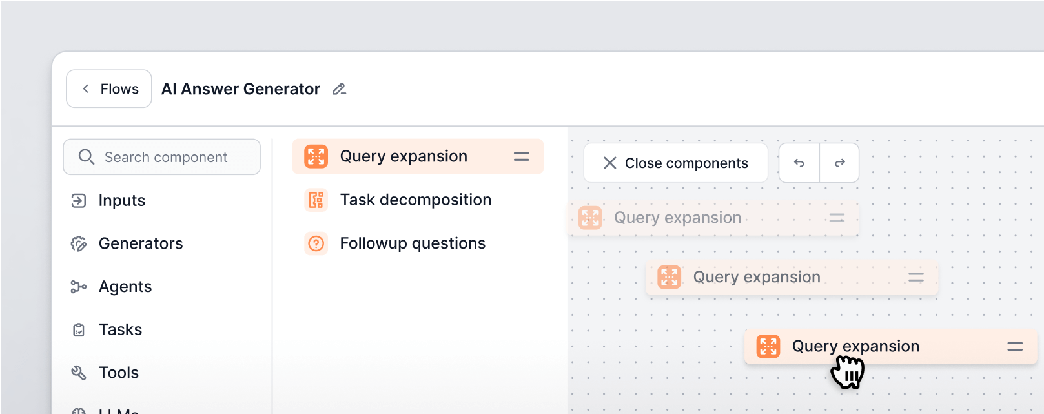Select the Query expansion node on the canvas

(x=855, y=346)
